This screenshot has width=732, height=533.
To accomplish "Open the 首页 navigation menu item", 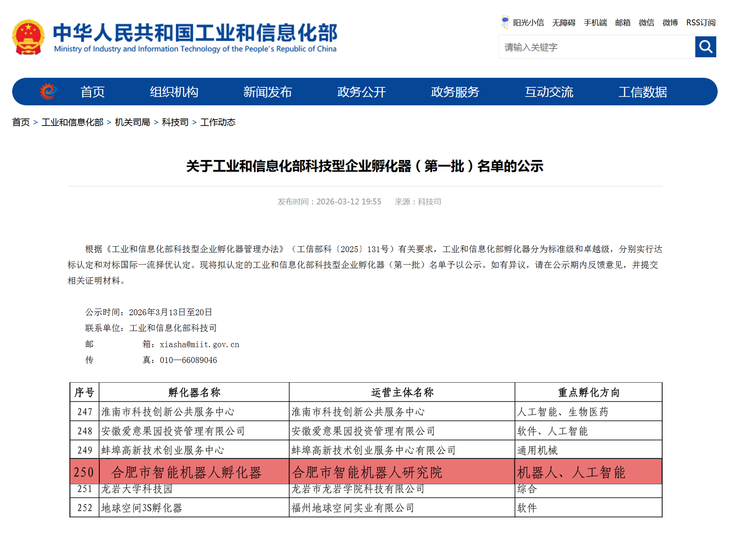I will (x=92, y=92).
